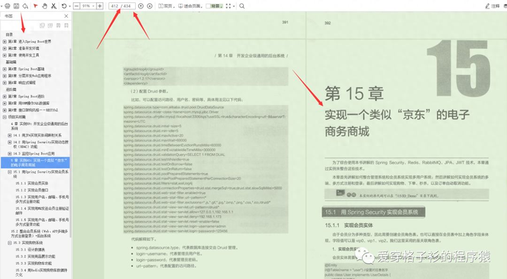Click the fullscreen icon

pos(228,6)
